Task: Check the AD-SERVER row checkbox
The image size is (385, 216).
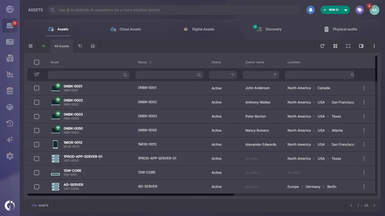Action: [x=37, y=186]
